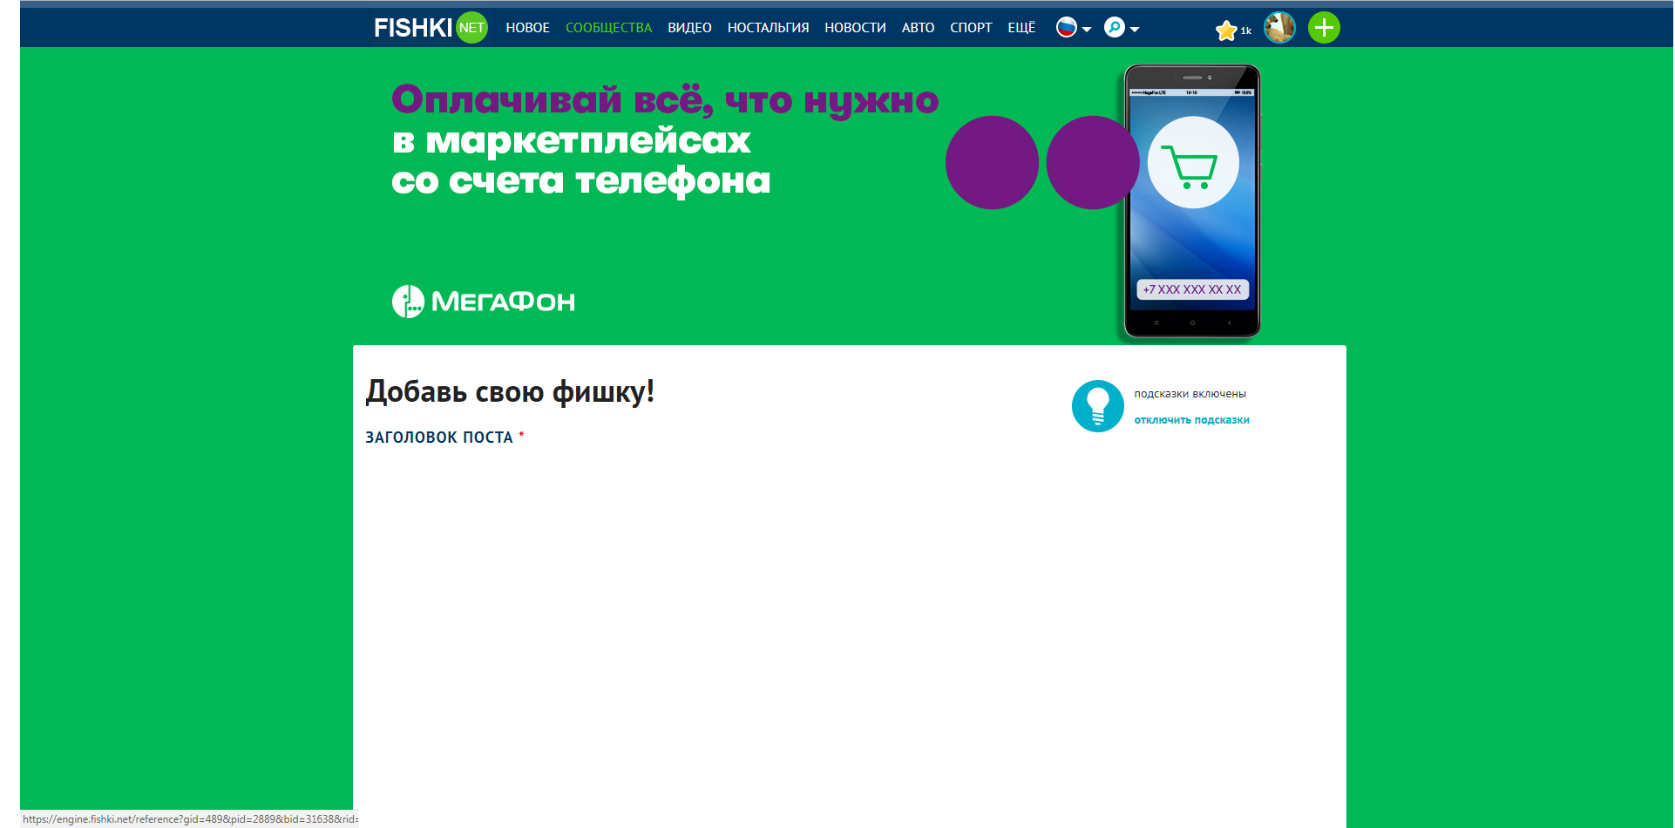Open the АВТО section
1675x828 pixels.
coord(918,28)
